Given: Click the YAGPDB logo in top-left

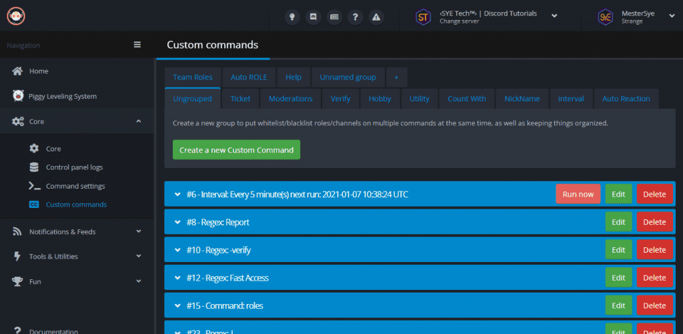Looking at the screenshot, I should click(15, 15).
